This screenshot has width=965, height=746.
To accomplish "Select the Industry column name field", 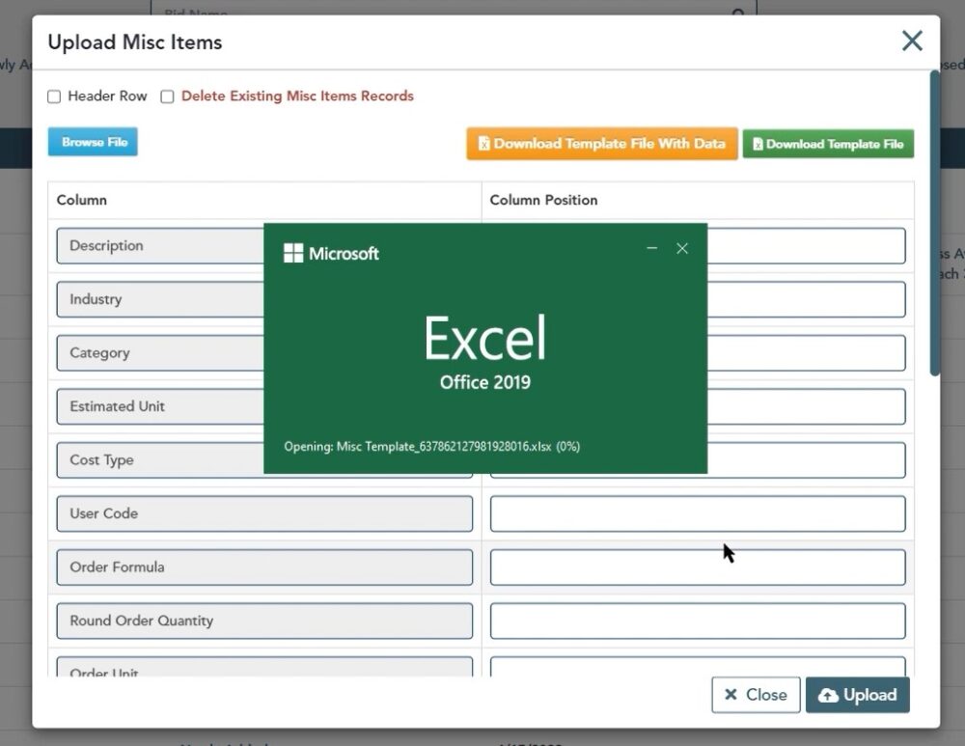I will pyautogui.click(x=159, y=300).
